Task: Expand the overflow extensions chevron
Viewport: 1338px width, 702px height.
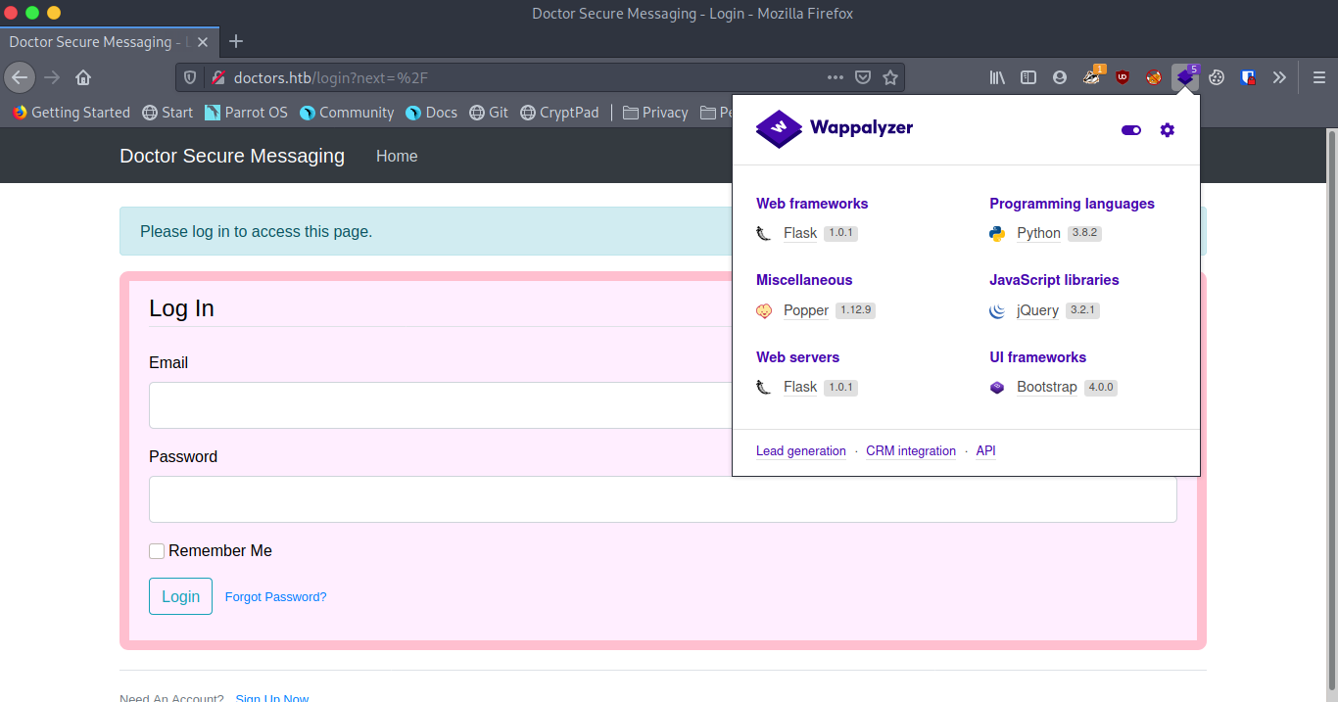Action: pyautogui.click(x=1279, y=77)
